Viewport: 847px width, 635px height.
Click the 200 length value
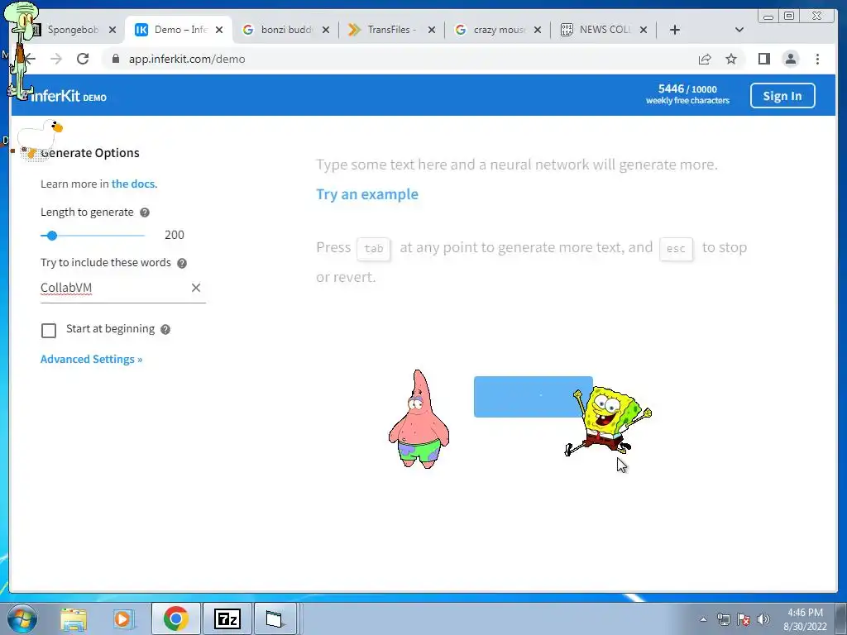tap(175, 235)
